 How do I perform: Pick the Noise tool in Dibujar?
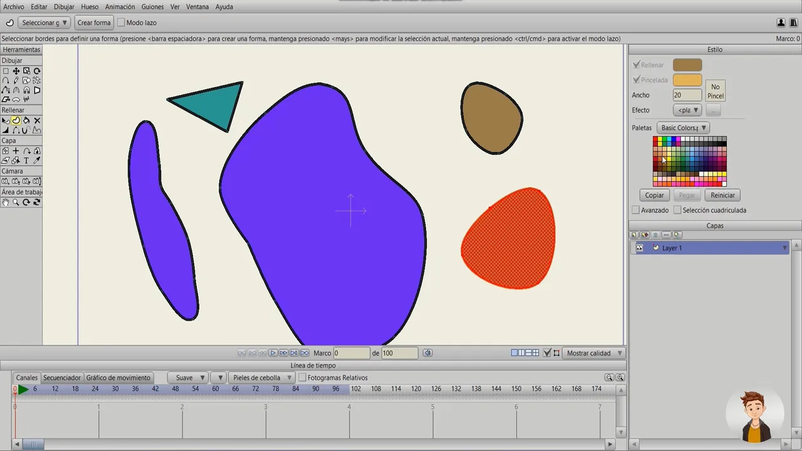click(x=26, y=100)
